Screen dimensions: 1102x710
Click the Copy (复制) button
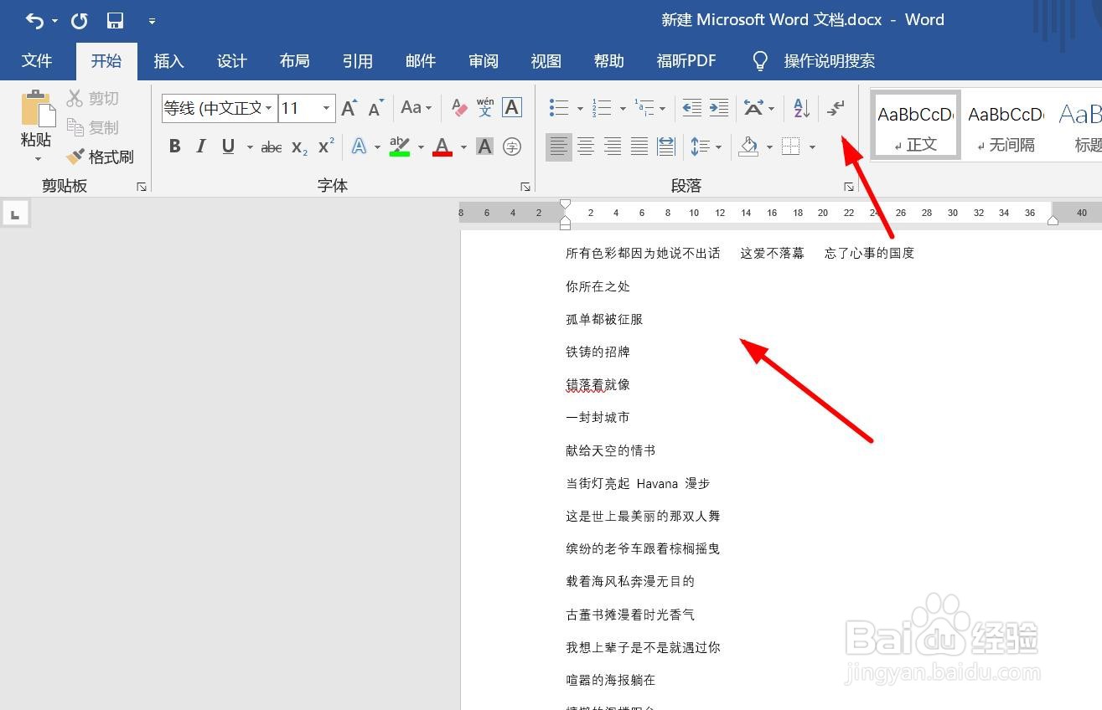click(93, 127)
